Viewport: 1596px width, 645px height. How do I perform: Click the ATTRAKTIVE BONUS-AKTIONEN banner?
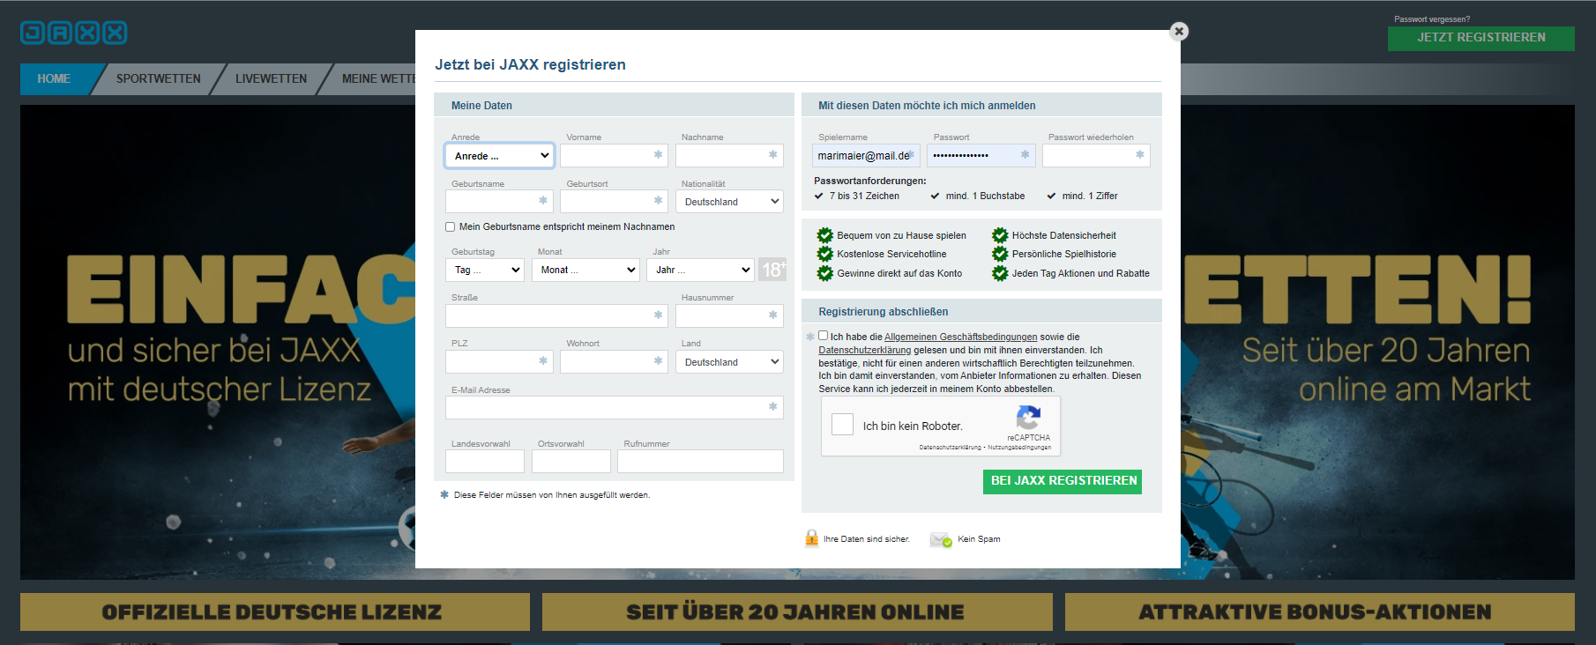point(1320,612)
